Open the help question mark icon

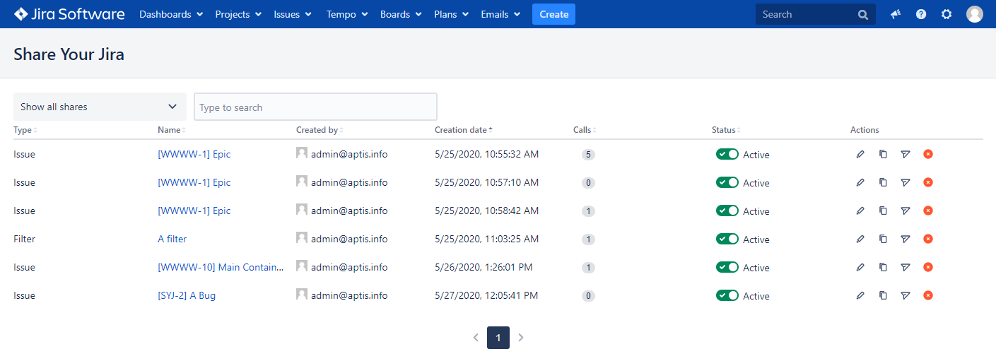(921, 14)
